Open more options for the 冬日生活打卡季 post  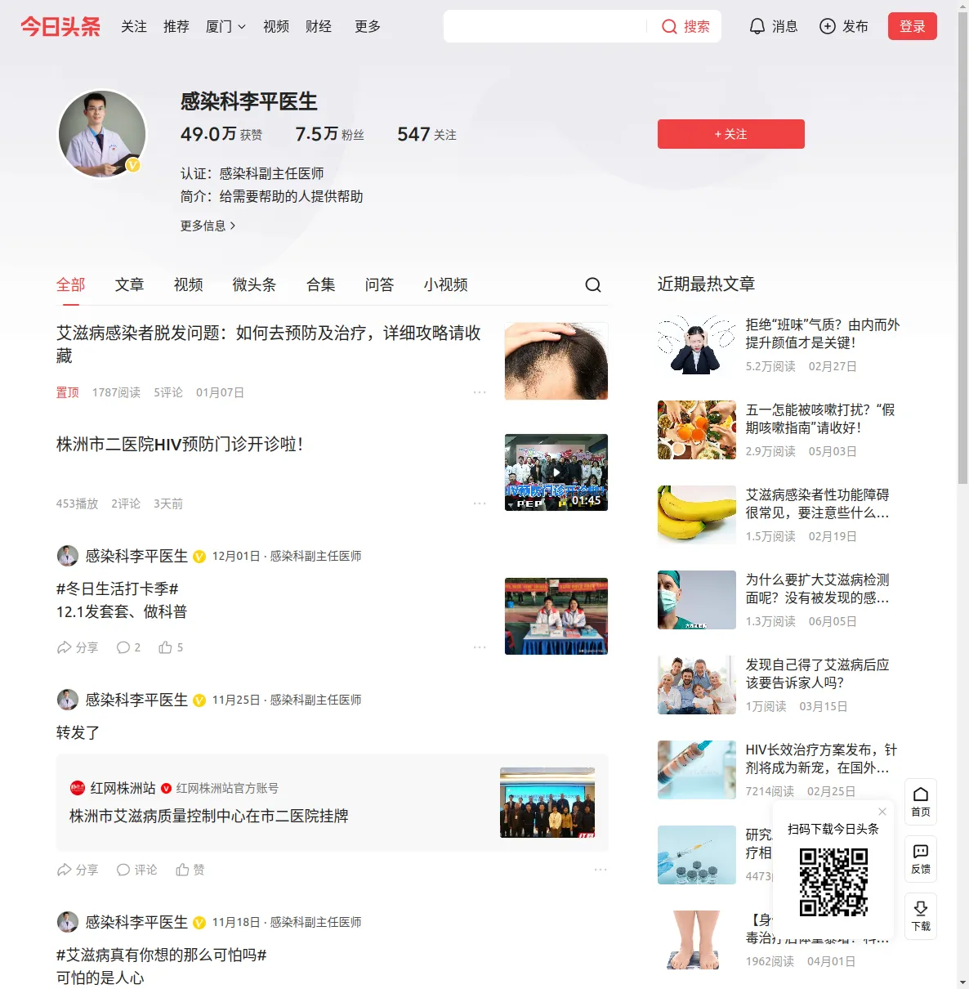pos(480,647)
